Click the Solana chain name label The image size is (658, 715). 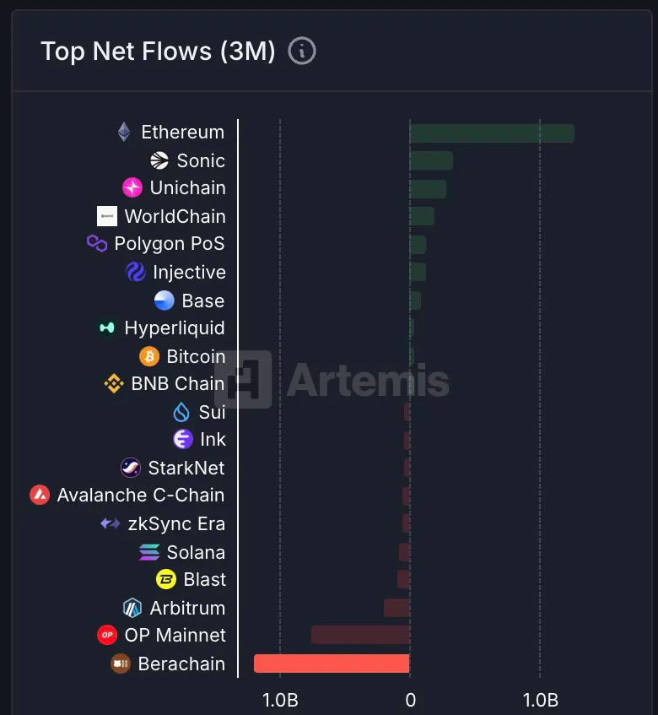pos(196,552)
